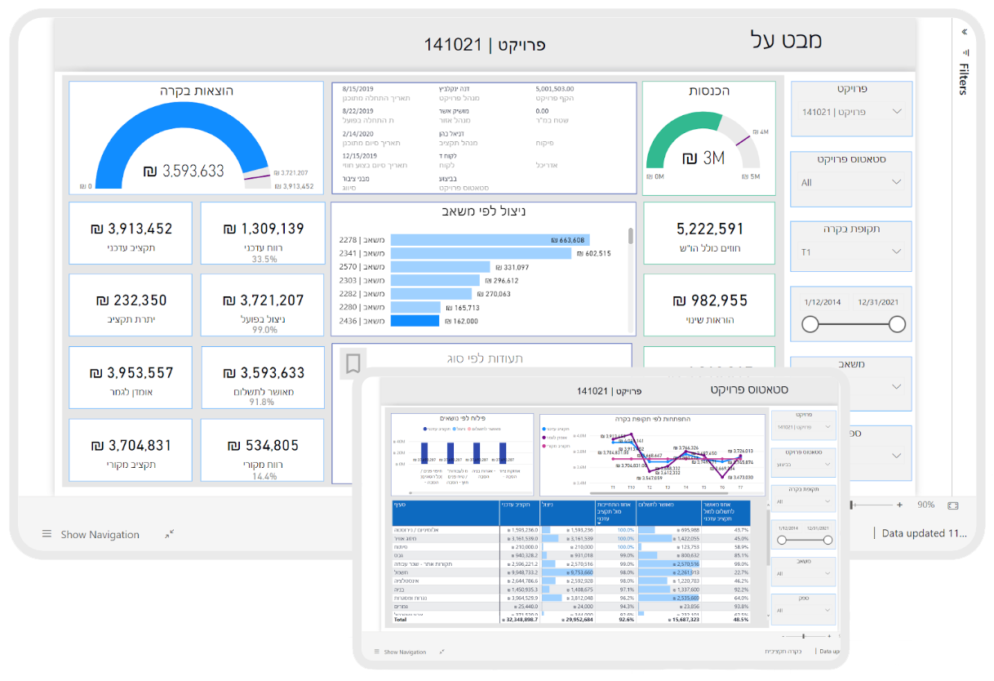The width and height of the screenshot is (994, 681).
Task: Click the zoom plus icon next to 90%
Action: pos(899,505)
